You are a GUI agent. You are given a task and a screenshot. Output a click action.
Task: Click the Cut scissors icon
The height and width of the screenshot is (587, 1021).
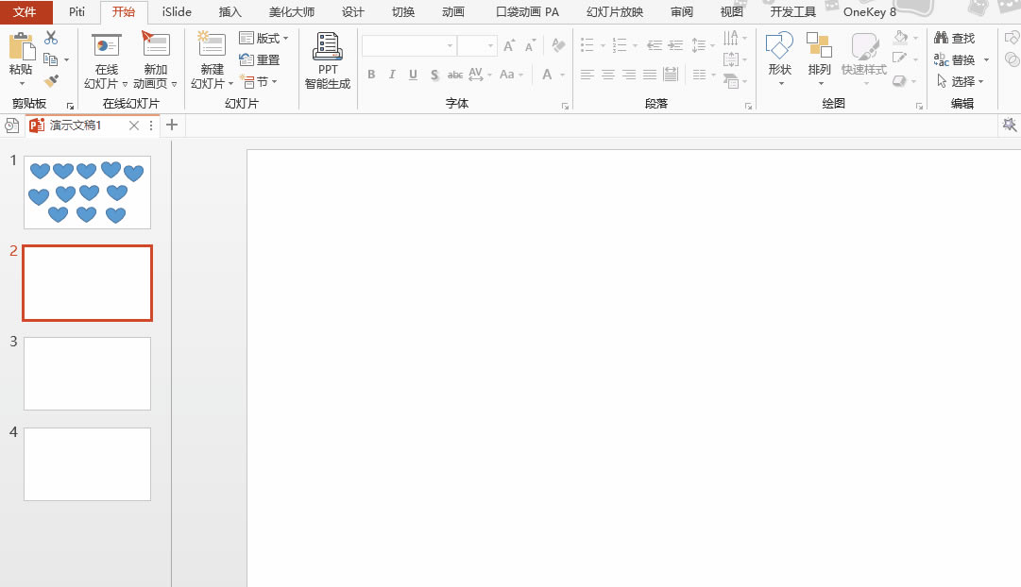point(51,38)
